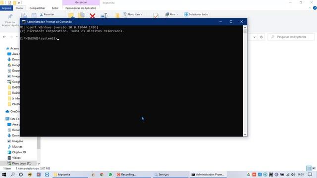Open the Compartilhar ribbon tab

37,8
